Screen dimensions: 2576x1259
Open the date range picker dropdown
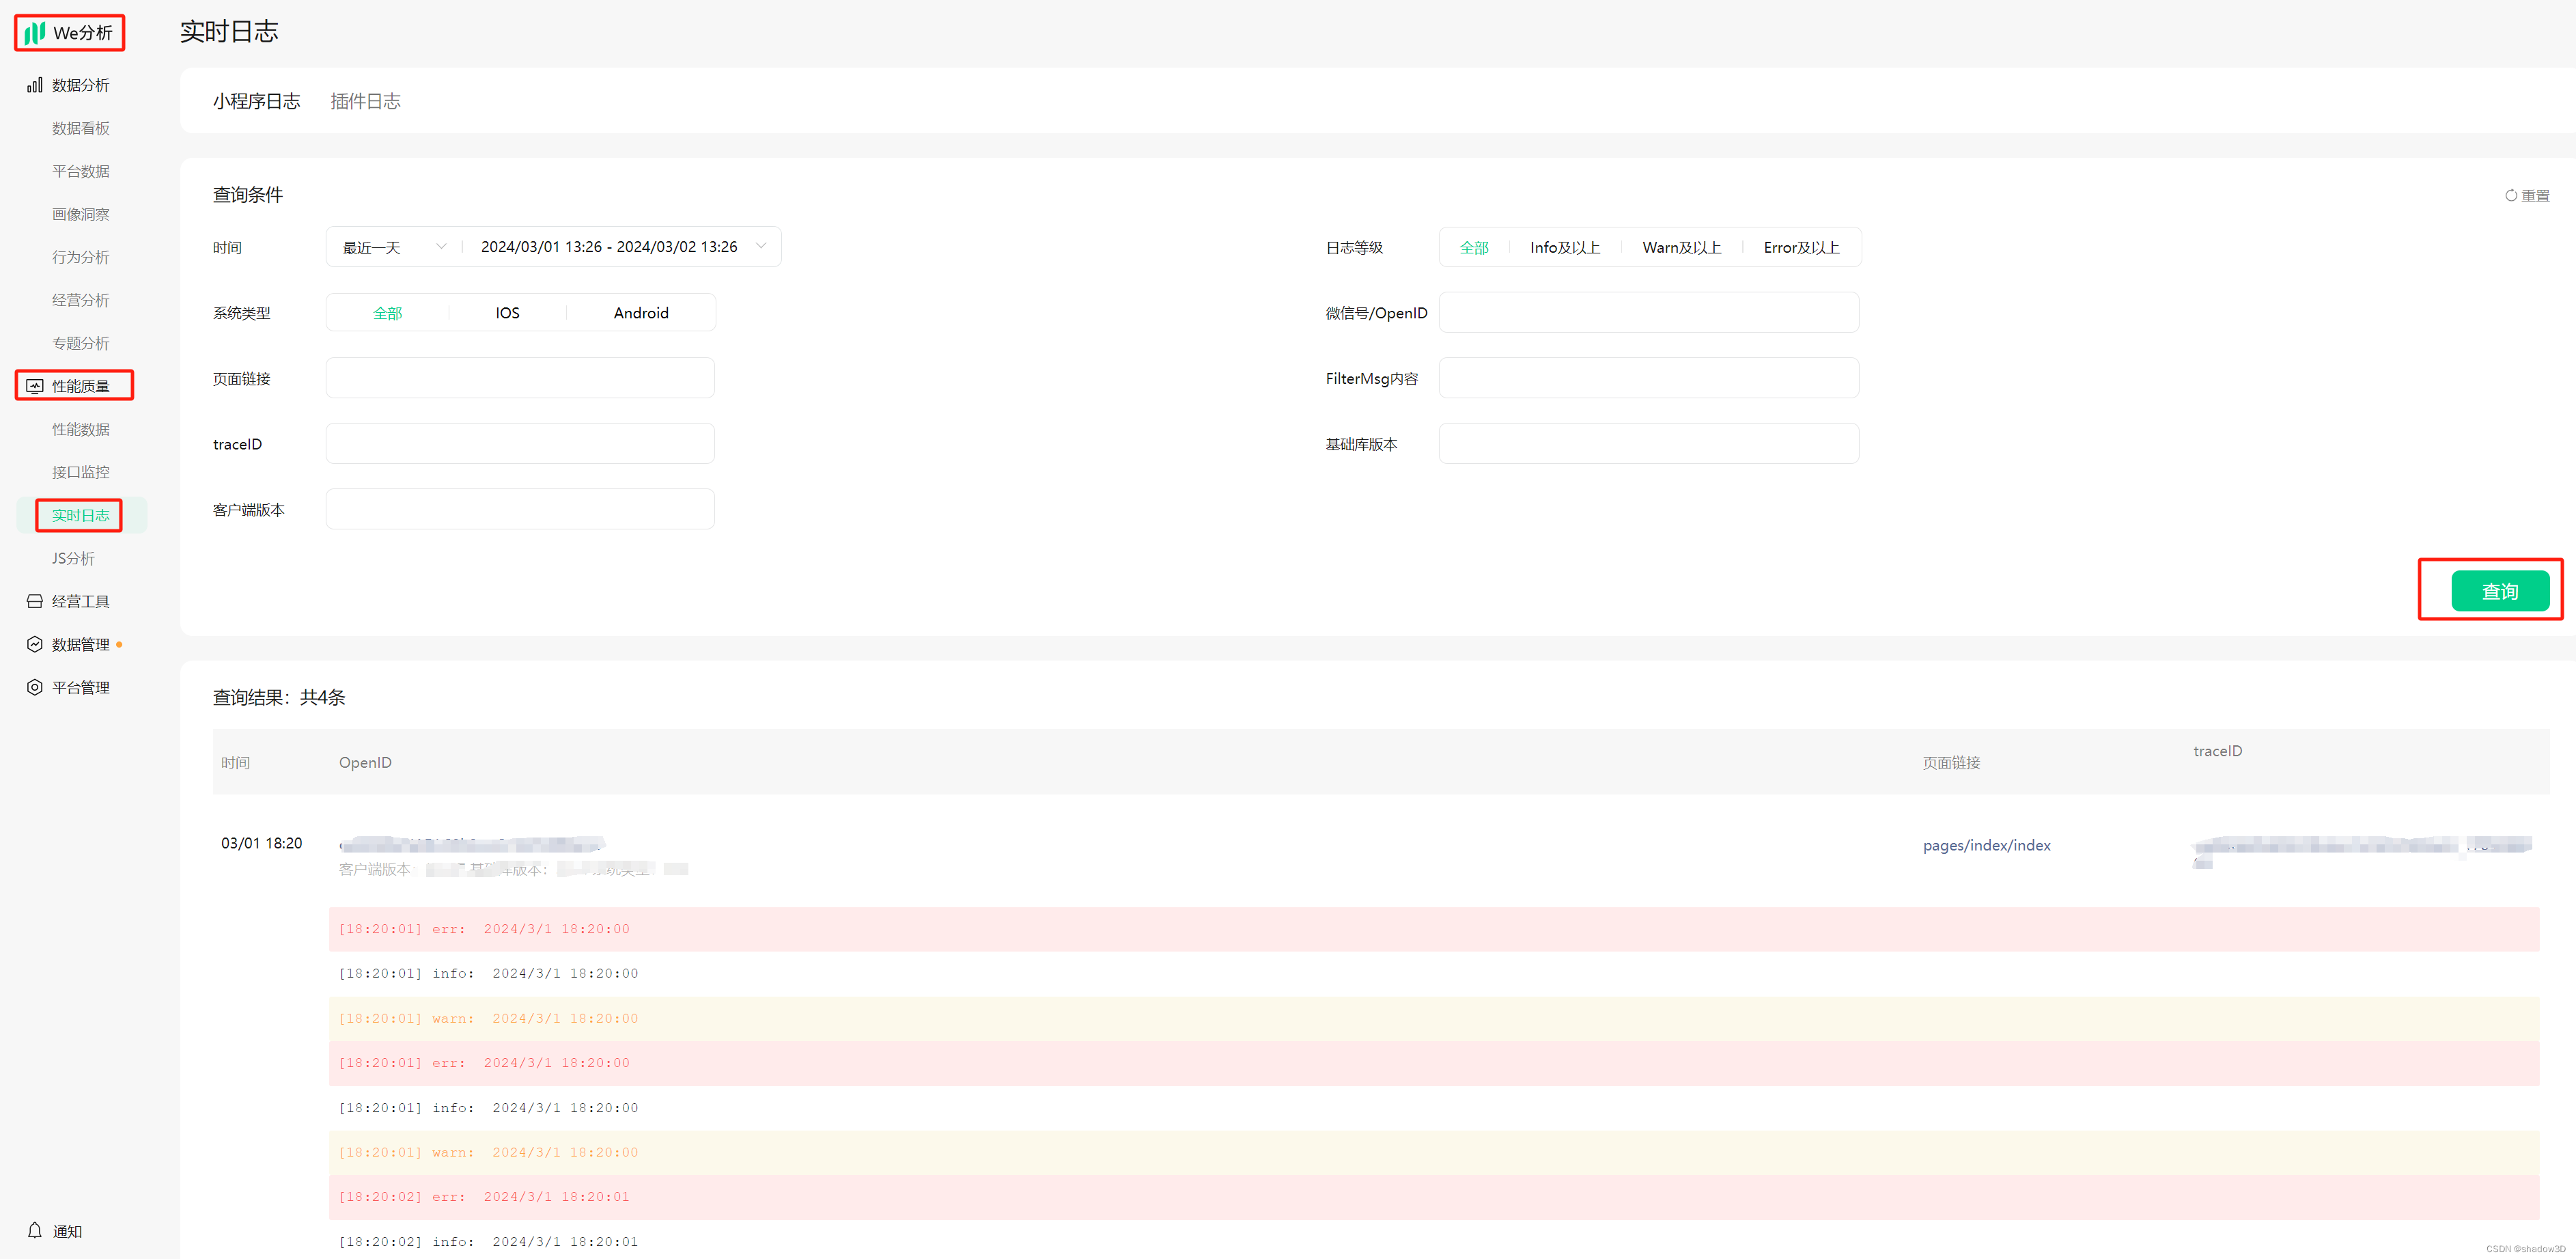tap(624, 247)
